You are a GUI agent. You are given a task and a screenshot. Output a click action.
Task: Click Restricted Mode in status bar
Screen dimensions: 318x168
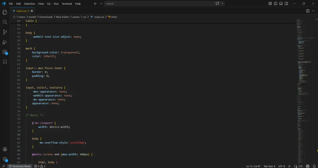pos(20,166)
